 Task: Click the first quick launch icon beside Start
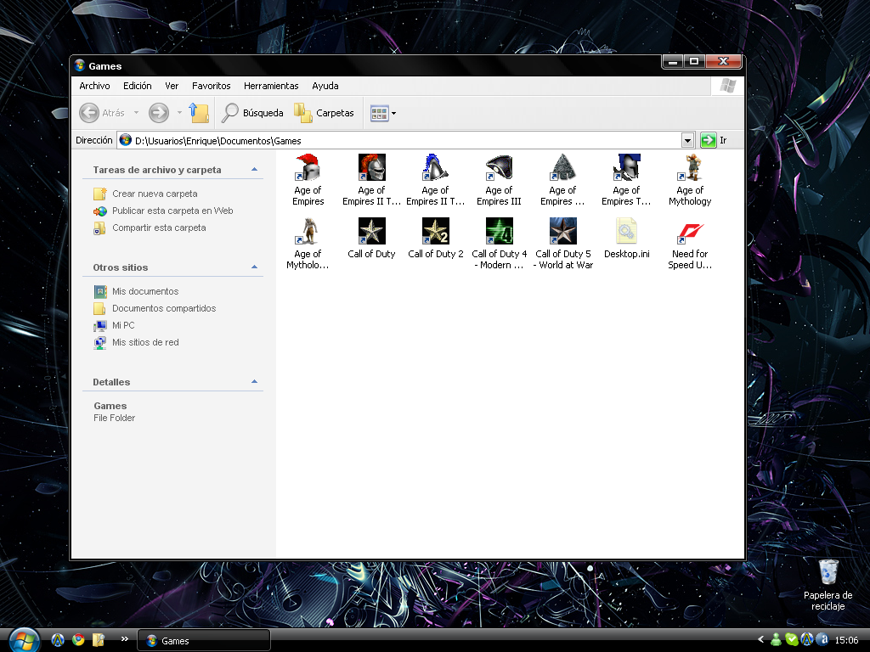tap(57, 640)
